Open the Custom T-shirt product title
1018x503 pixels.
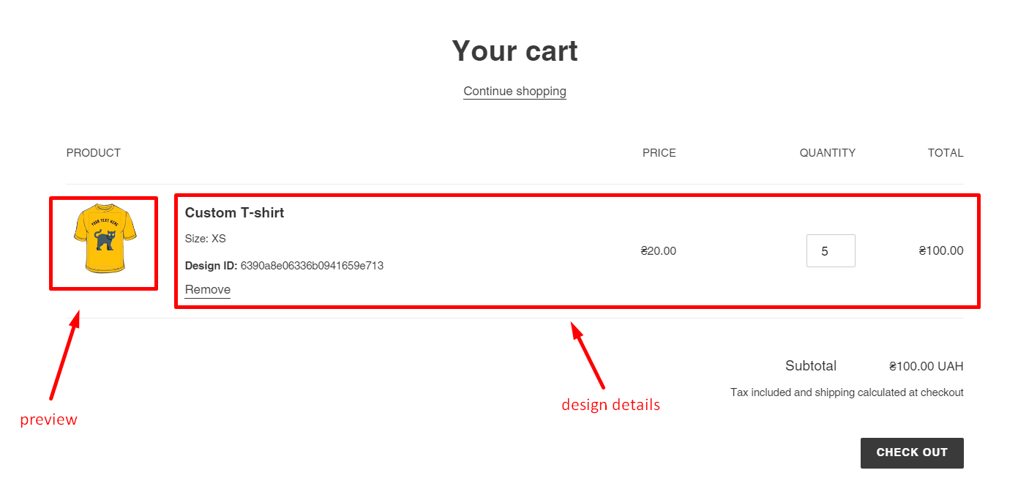[x=234, y=213]
